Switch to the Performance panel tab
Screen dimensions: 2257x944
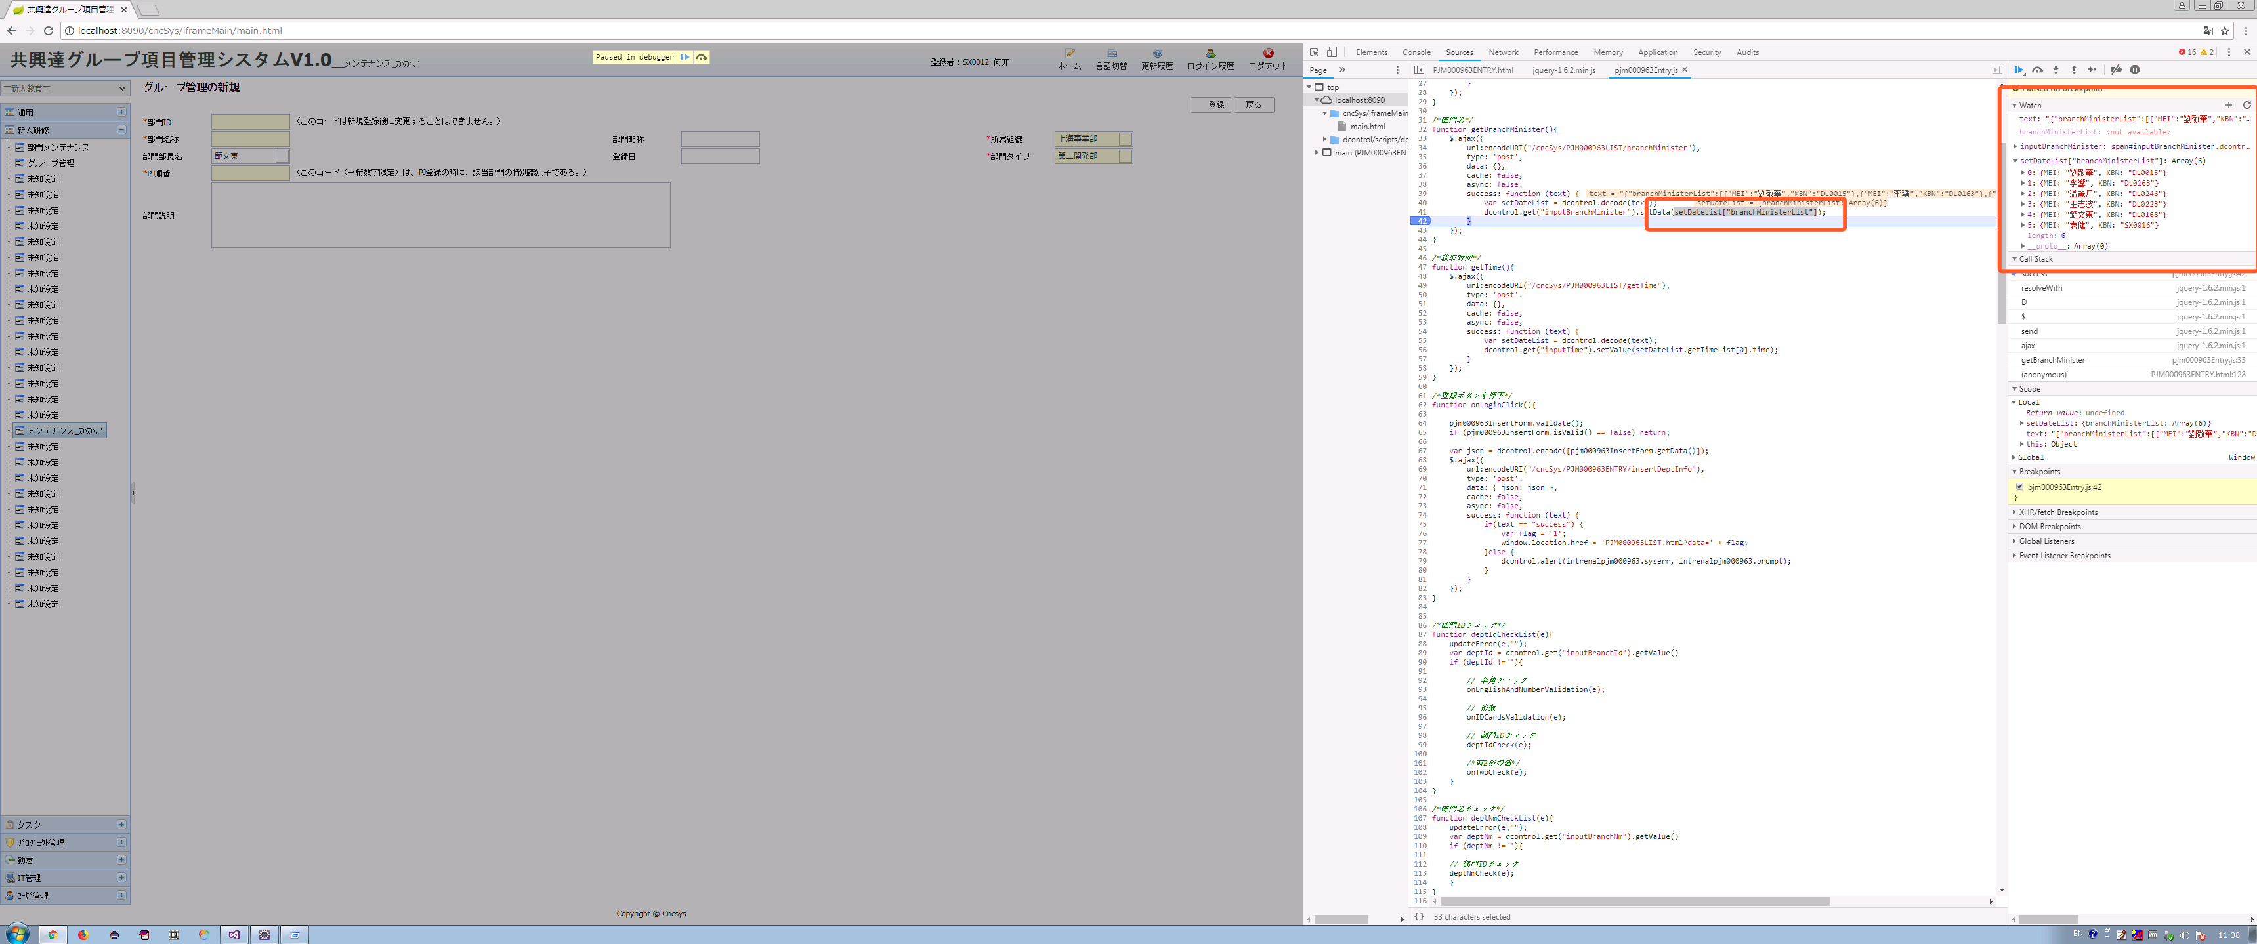click(1555, 52)
